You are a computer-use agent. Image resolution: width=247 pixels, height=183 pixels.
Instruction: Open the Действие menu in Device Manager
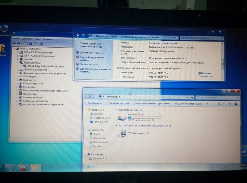[x=27, y=39]
